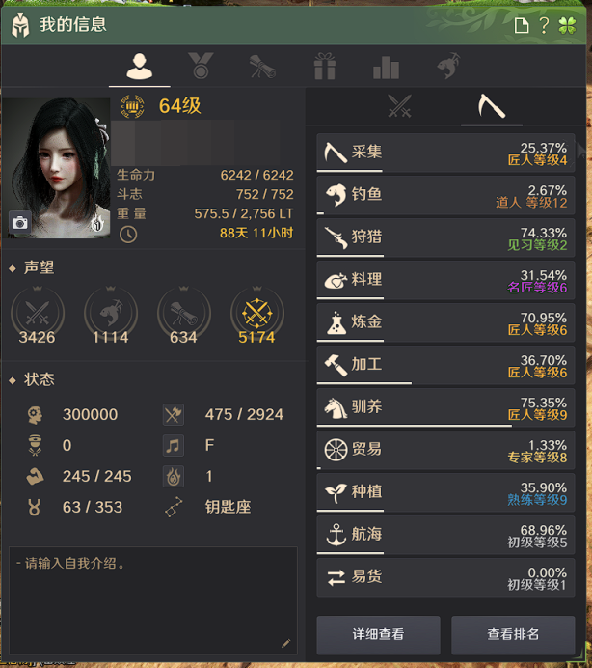Click the document page icon in header

522,25
